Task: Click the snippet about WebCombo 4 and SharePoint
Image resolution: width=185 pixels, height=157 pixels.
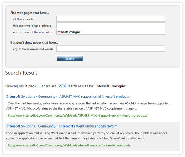Action: (x=86, y=136)
